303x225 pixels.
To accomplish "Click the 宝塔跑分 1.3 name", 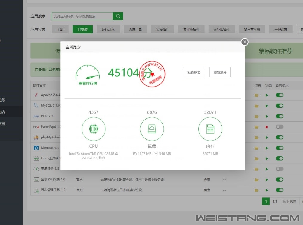I will 50,169.
